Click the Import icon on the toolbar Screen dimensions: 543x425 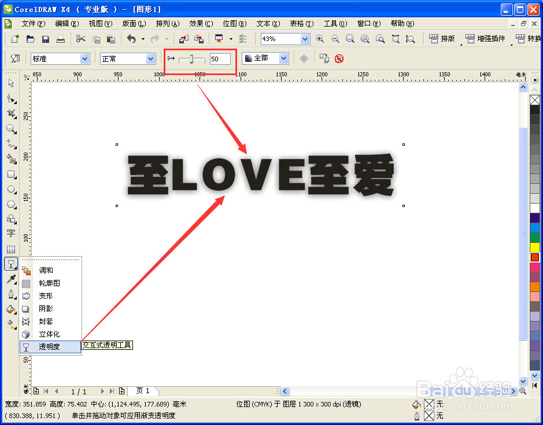point(184,38)
